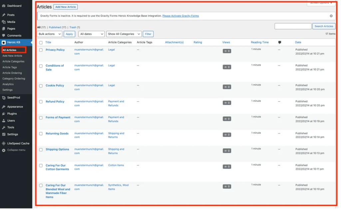Open Category Ordering submenu item
The width and height of the screenshot is (341, 210).
coord(14,79)
